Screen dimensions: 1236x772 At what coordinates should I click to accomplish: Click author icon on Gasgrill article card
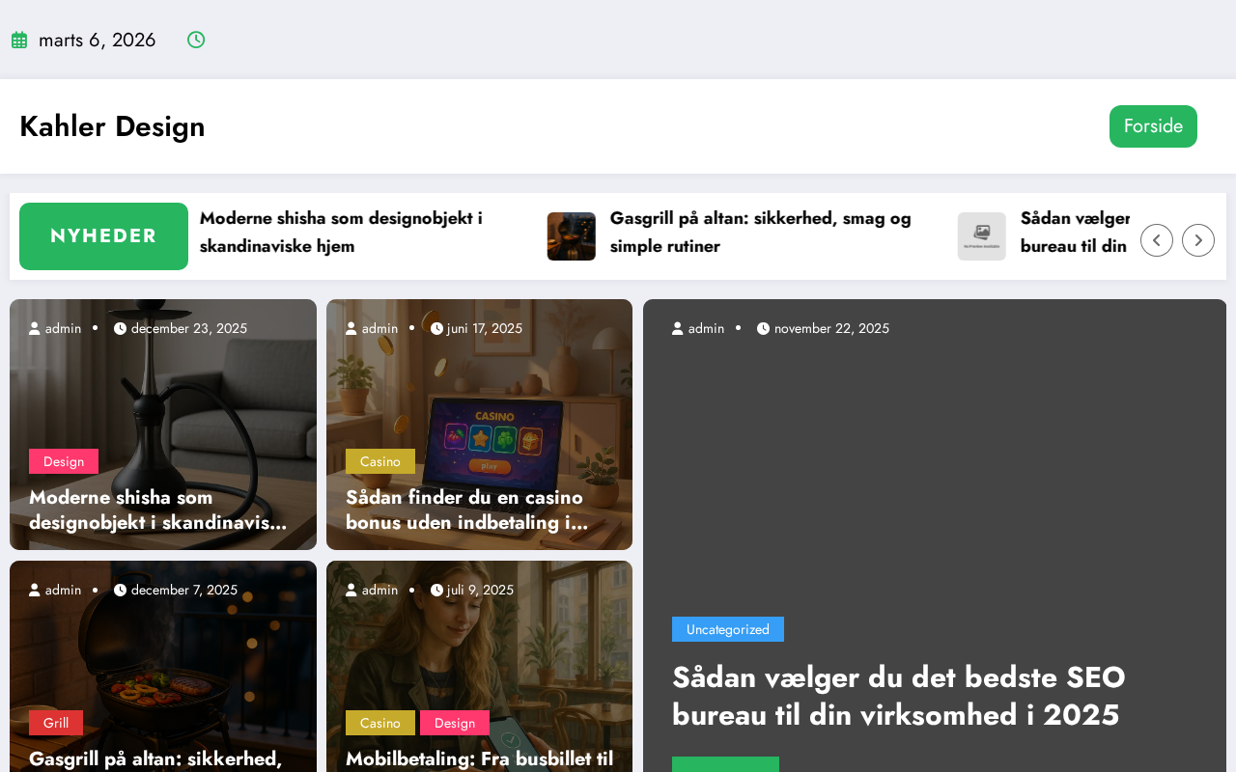coord(35,590)
